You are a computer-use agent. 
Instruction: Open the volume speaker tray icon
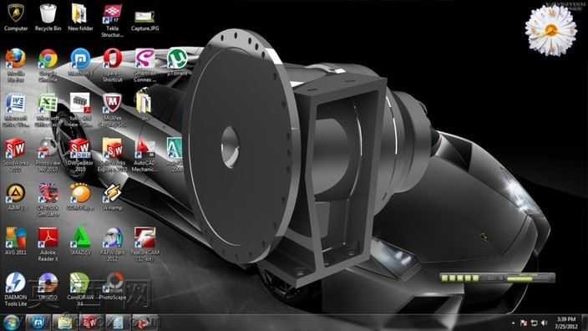click(x=545, y=323)
